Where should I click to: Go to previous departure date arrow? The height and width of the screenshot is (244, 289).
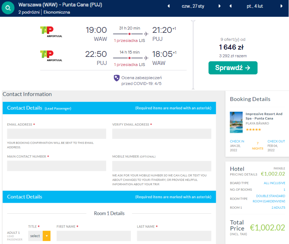click(x=168, y=6)
